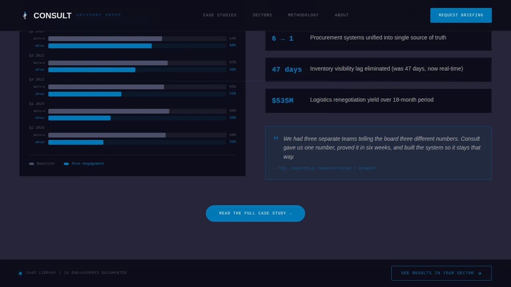Click the Q4 2023 Before bar

tap(106, 87)
